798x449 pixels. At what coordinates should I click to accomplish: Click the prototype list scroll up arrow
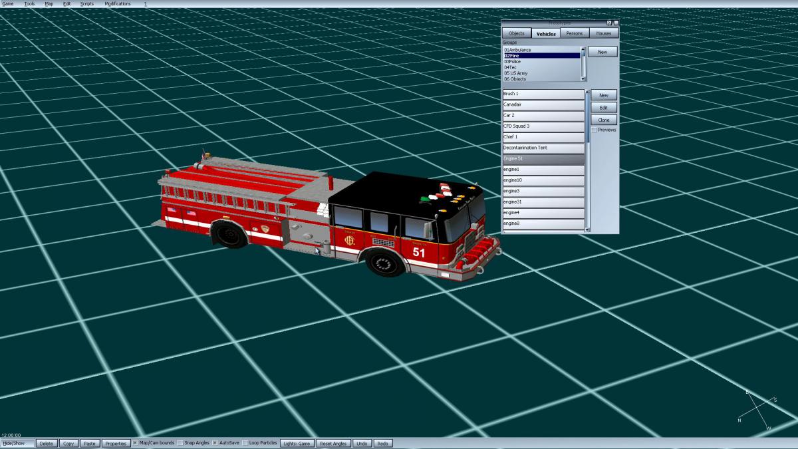pyautogui.click(x=587, y=92)
